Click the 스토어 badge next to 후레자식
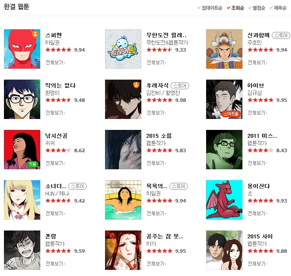 (180, 85)
